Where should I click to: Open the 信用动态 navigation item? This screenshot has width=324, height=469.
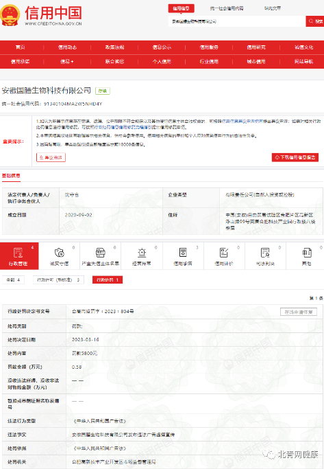(67, 47)
